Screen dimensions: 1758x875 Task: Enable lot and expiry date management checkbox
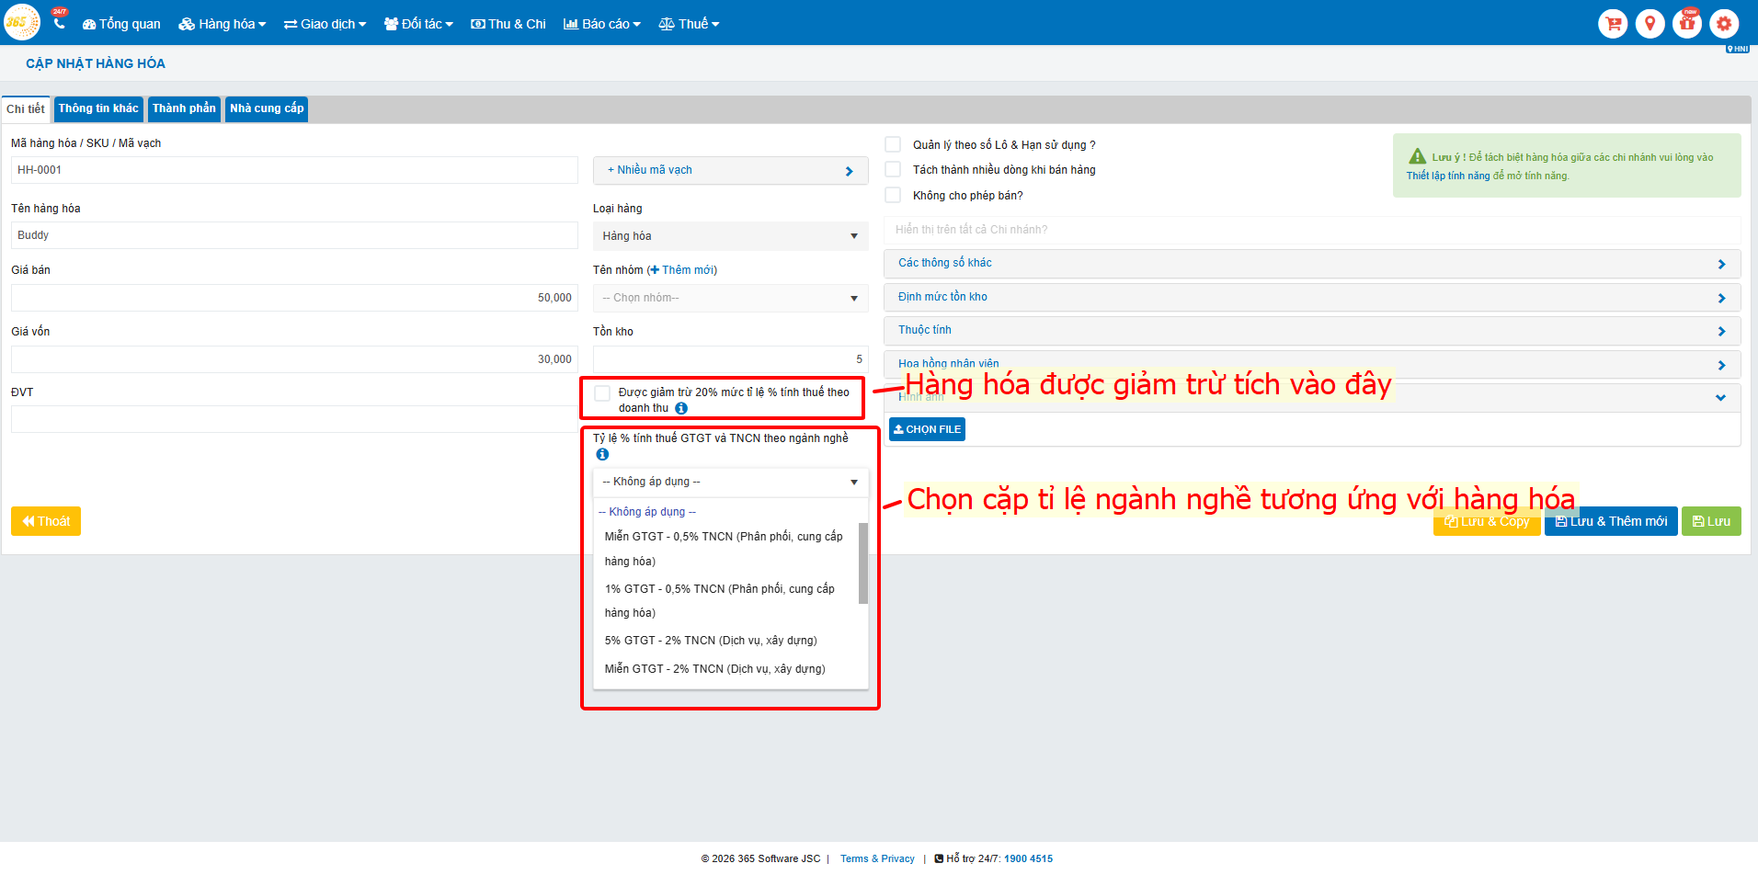893,144
